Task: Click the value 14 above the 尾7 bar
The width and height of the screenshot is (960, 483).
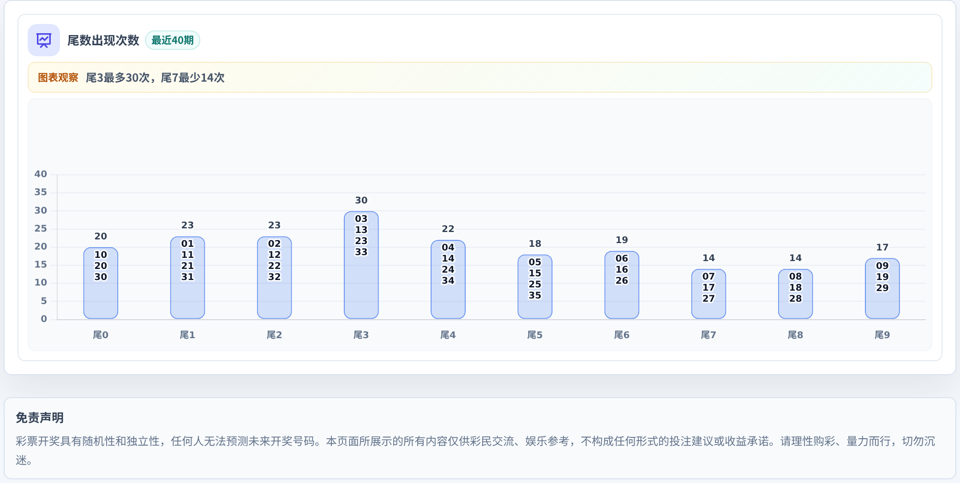Action: pyautogui.click(x=708, y=258)
